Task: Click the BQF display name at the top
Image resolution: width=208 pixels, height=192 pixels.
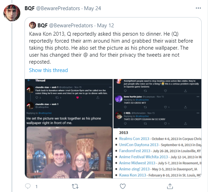Action: [29, 8]
